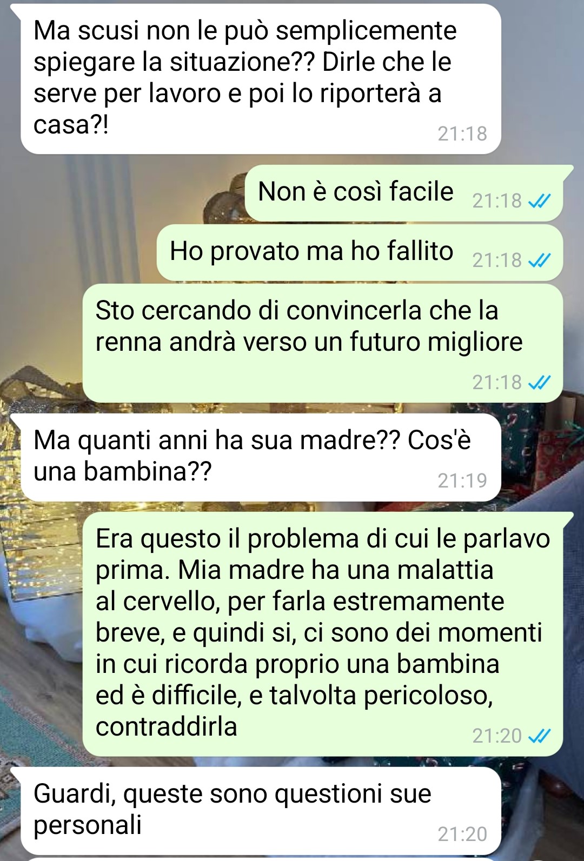Viewport: 584px width, 861px height.
Task: Tap the message about "renna andrà verso un futuro migliore"
Action: tap(323, 343)
